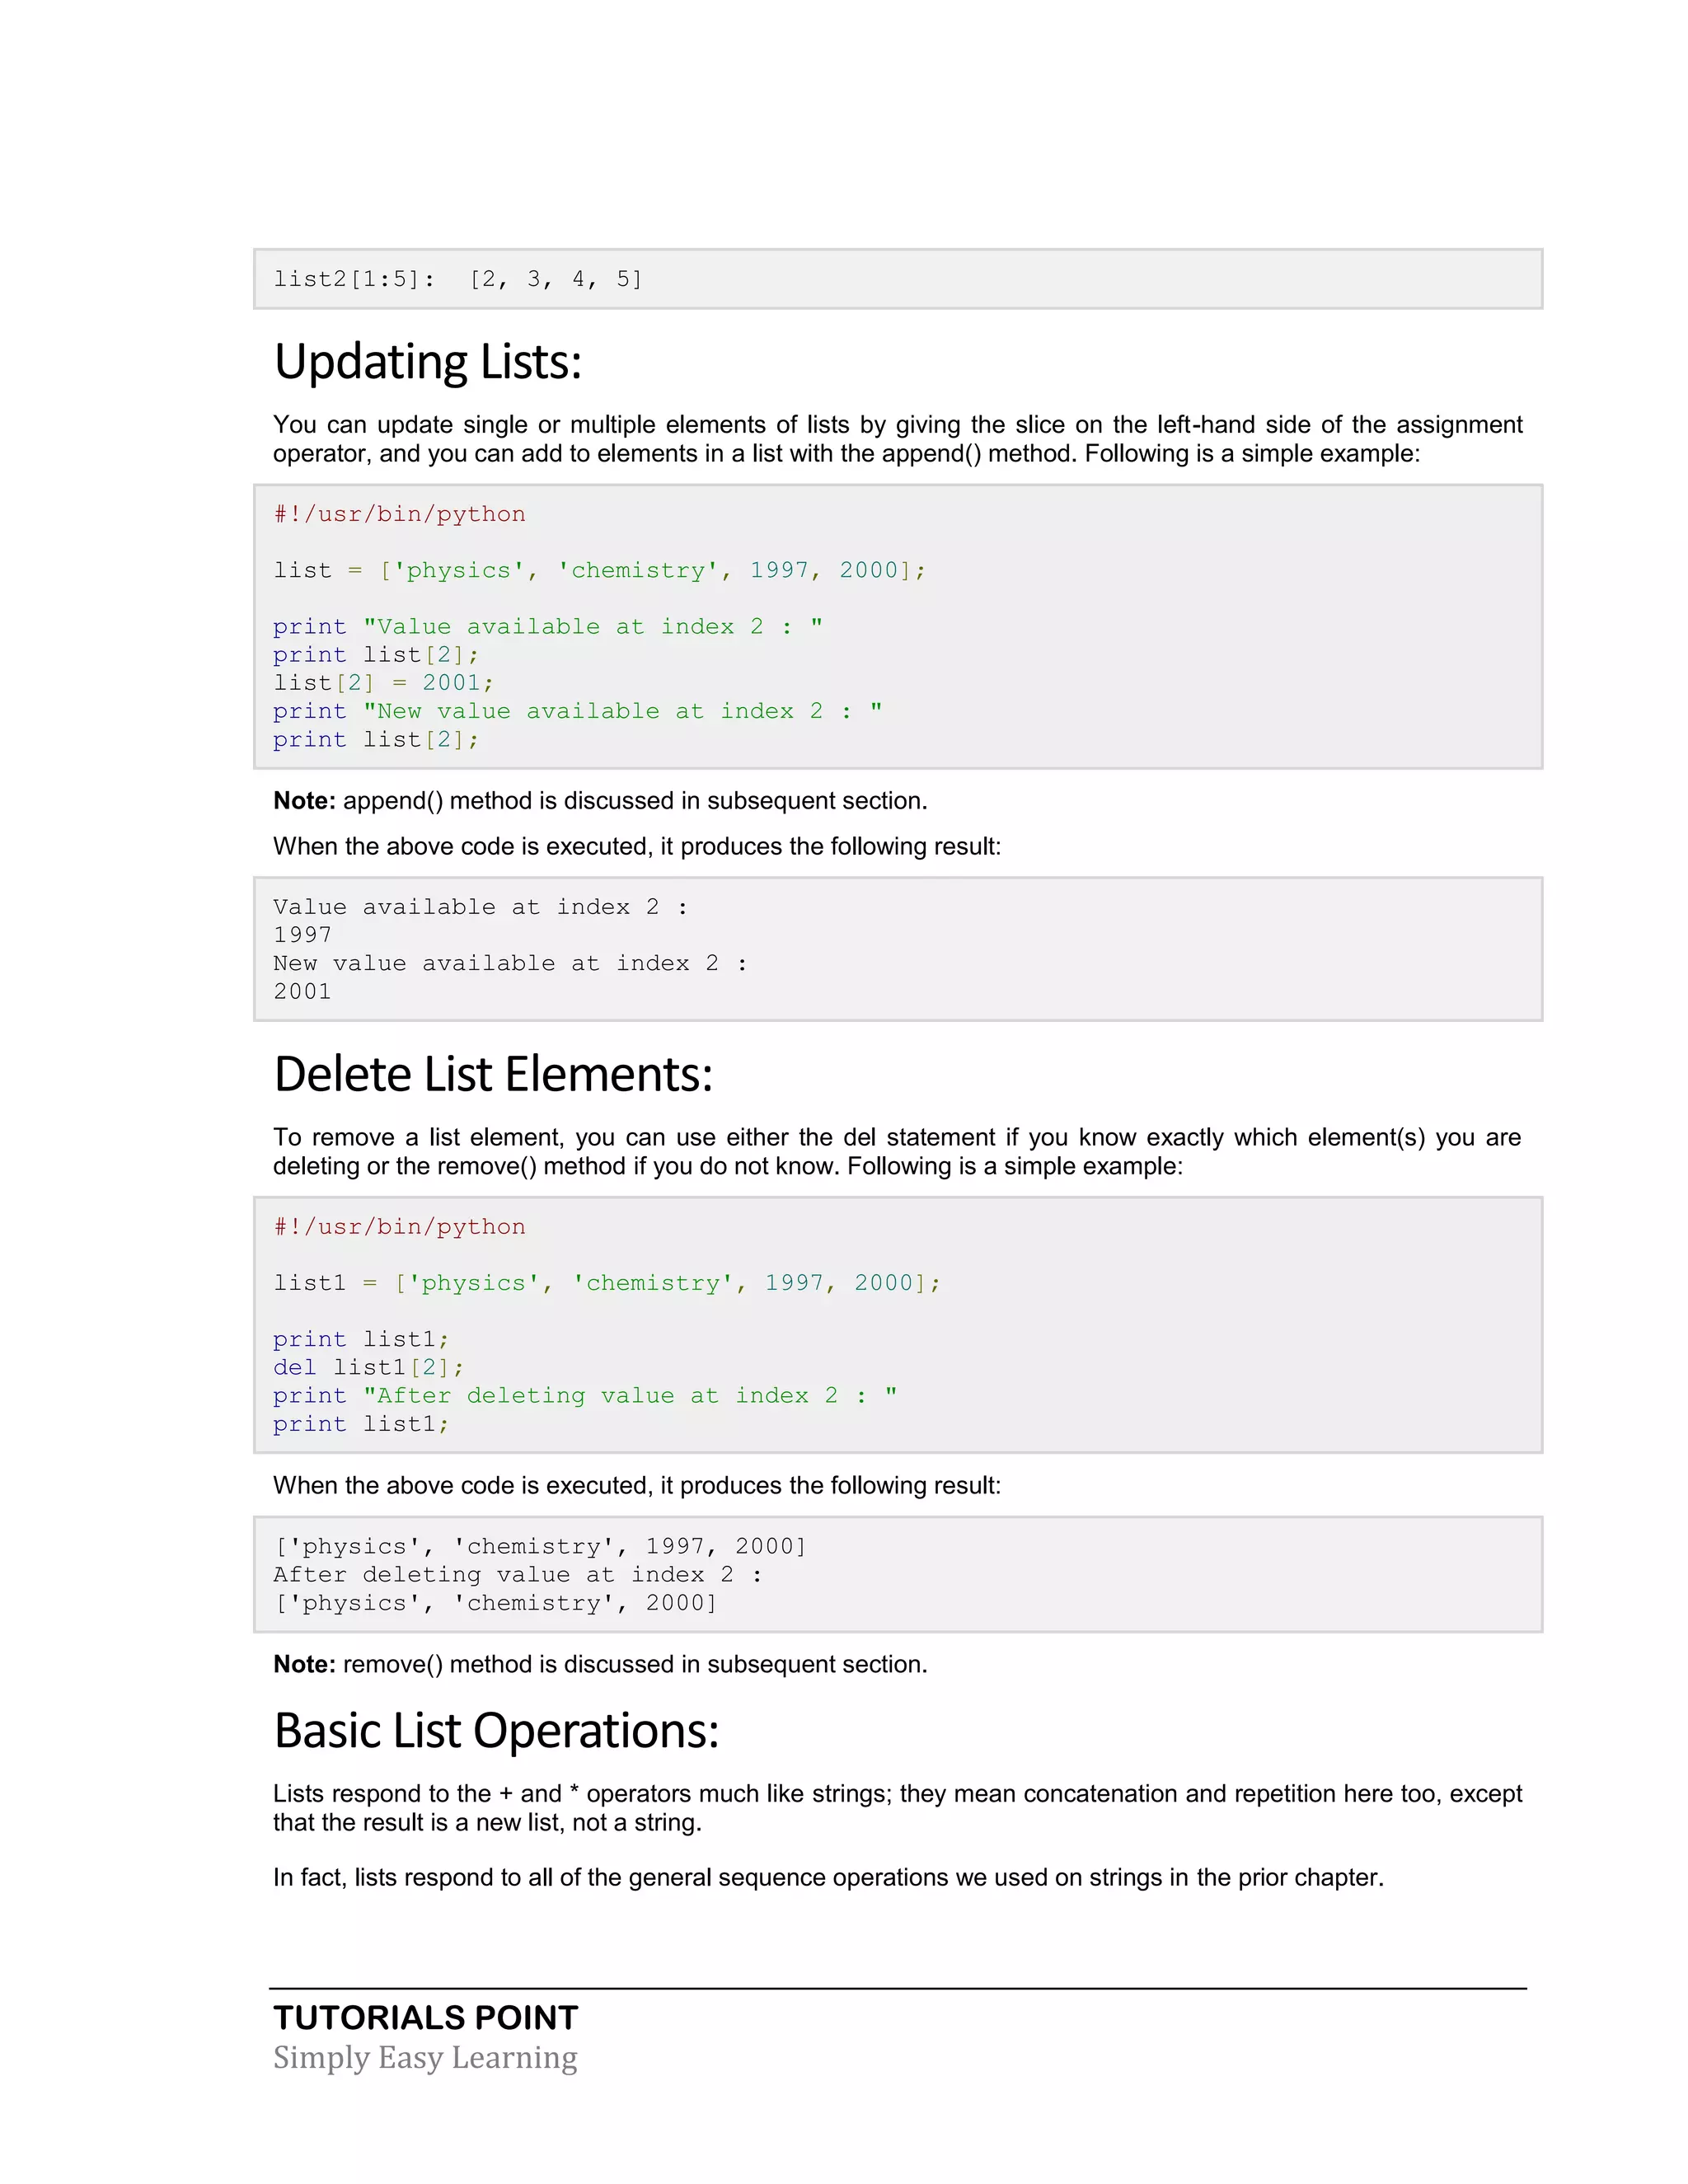Select the 'Delete List Elements:' heading
This screenshot has width=1688, height=2184.
click(493, 1074)
